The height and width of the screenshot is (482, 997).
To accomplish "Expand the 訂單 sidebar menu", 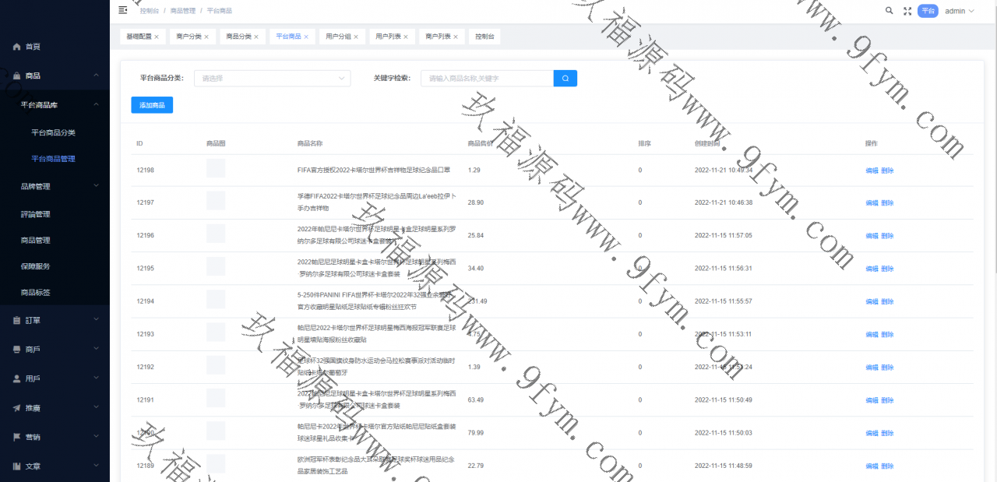I will click(x=55, y=320).
